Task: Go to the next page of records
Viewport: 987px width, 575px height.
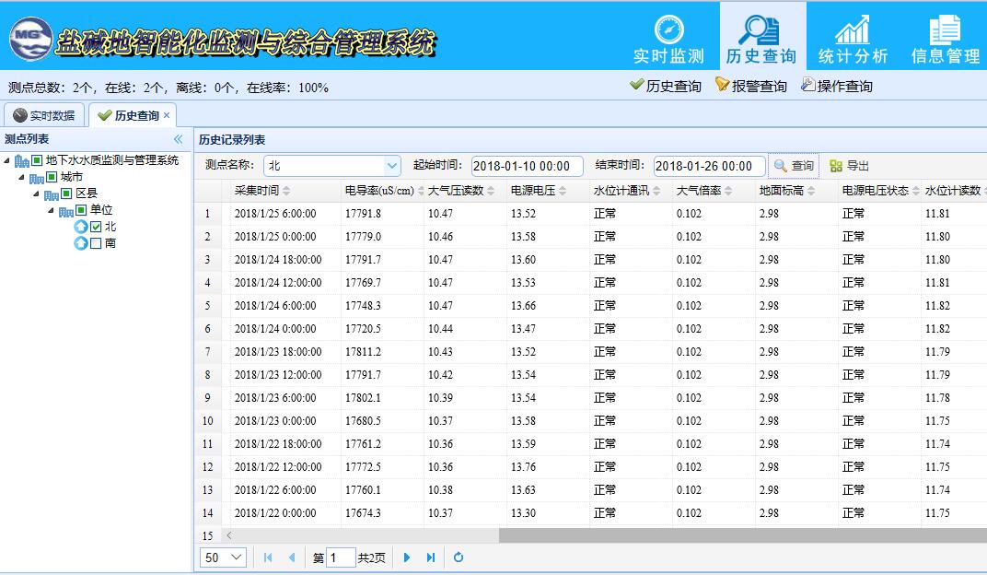Action: tap(407, 557)
